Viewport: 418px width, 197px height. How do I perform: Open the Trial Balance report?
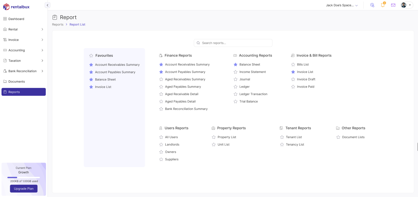pos(249,101)
